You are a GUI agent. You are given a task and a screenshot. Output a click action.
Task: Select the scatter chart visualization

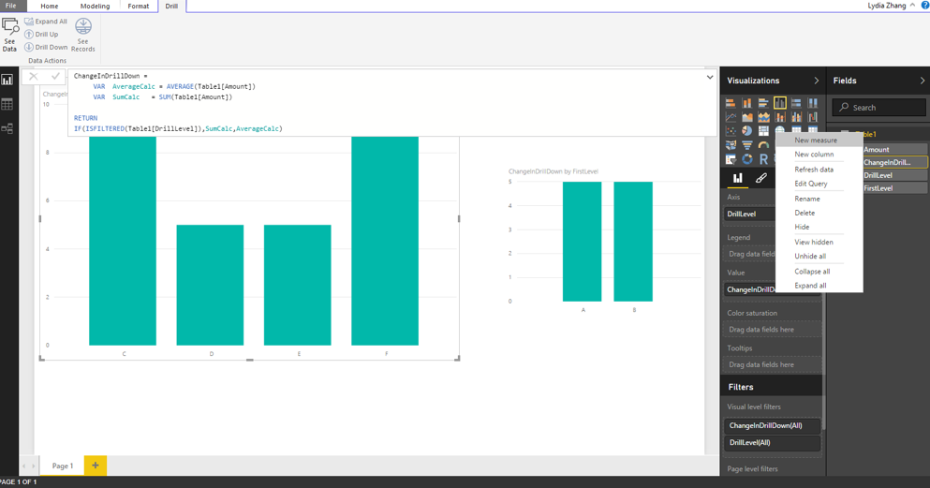pyautogui.click(x=731, y=131)
